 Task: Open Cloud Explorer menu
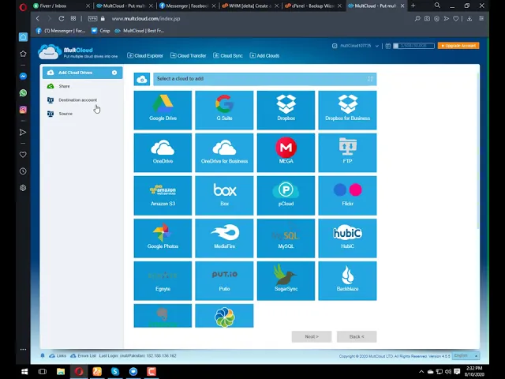pos(145,56)
